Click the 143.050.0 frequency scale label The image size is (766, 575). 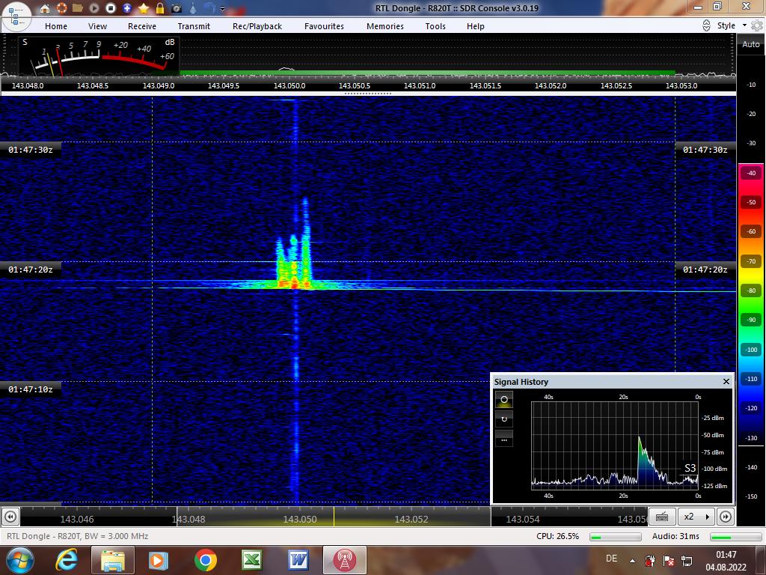289,85
